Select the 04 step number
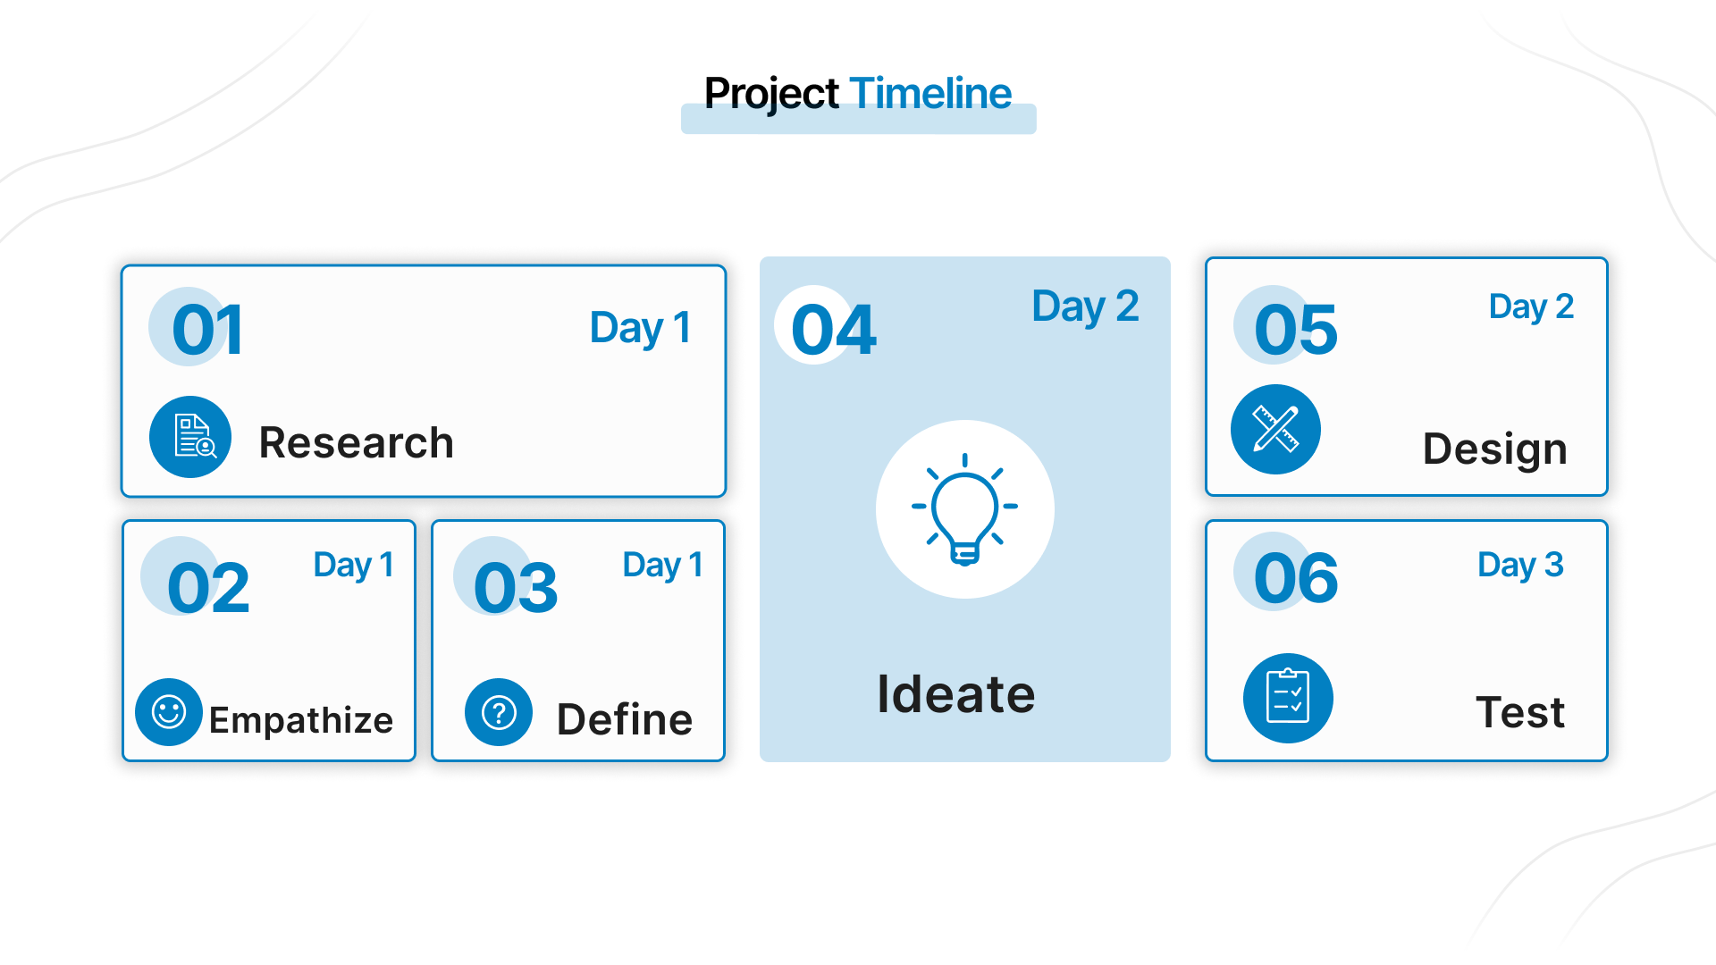This screenshot has height=965, width=1716. pos(833,331)
